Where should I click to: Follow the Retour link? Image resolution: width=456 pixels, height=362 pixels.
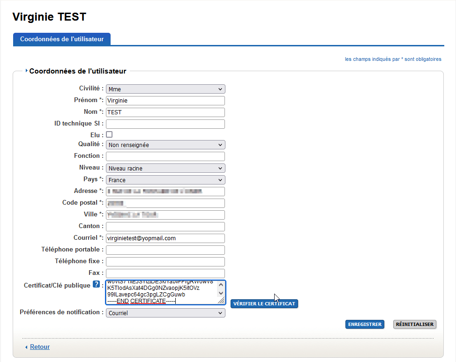click(x=40, y=347)
